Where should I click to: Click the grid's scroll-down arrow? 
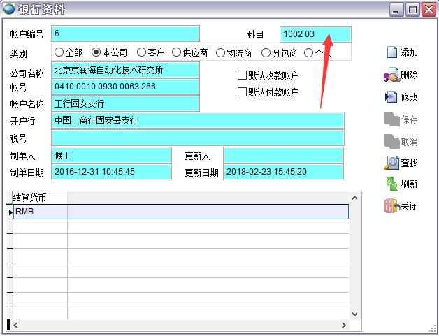coord(354,314)
